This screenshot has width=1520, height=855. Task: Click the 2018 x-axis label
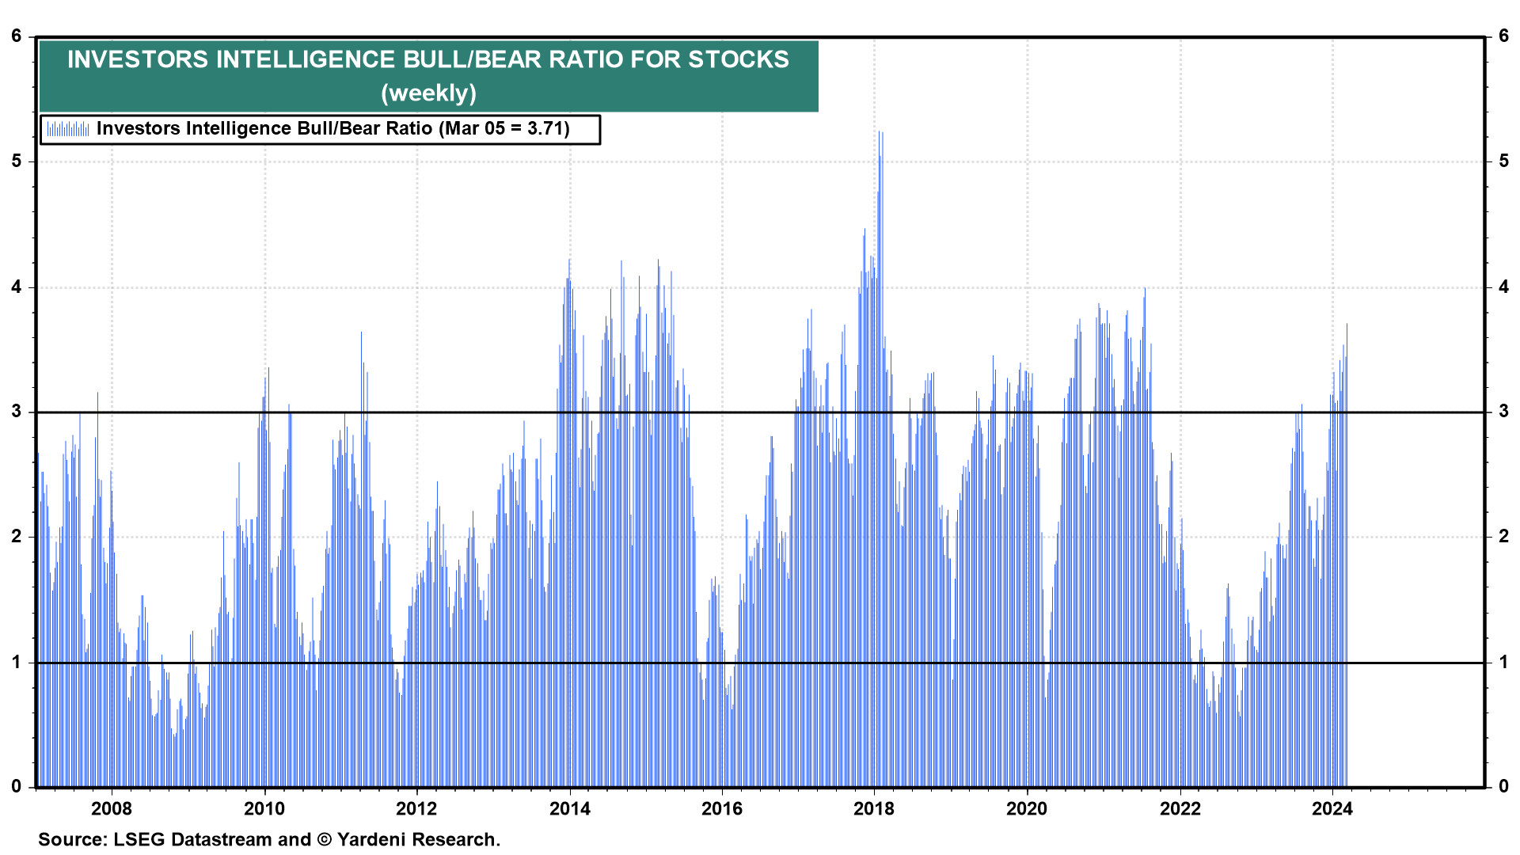(874, 808)
